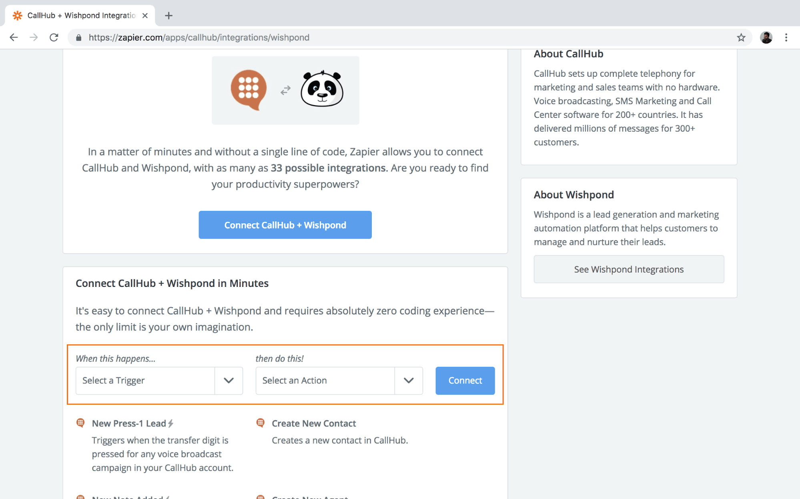
Task: Bookmark this page with the star icon
Action: click(x=741, y=38)
